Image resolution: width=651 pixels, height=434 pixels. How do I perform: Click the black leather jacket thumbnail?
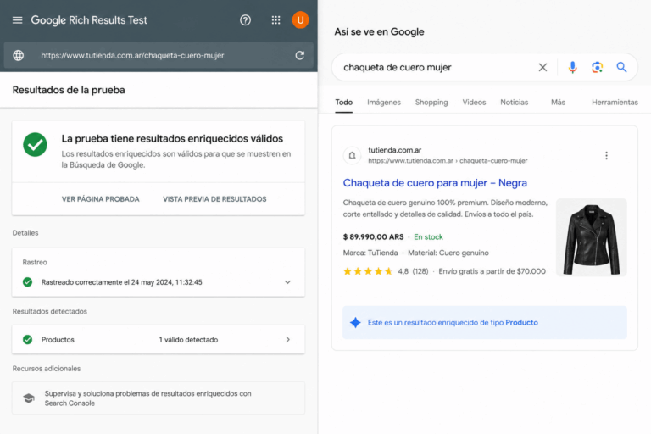point(591,237)
